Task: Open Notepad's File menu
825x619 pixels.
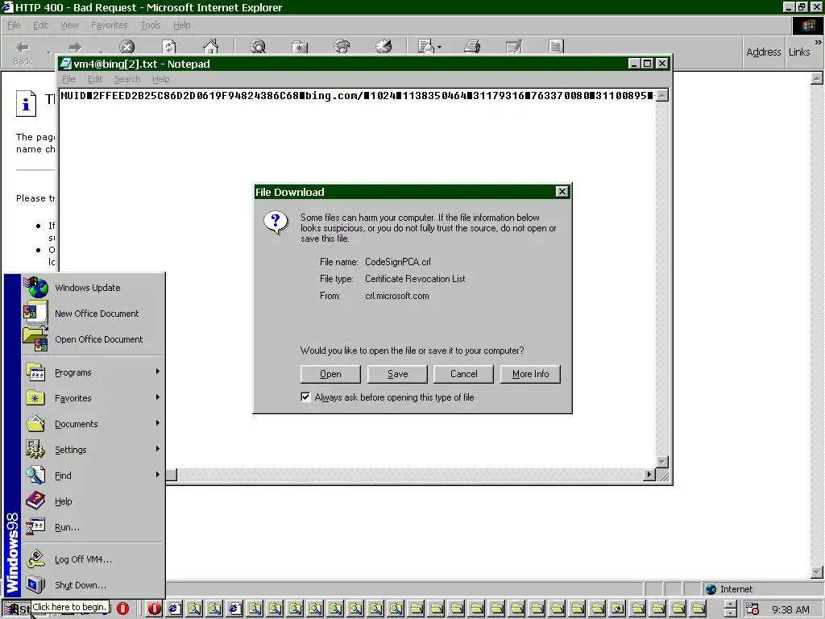Action: point(69,79)
